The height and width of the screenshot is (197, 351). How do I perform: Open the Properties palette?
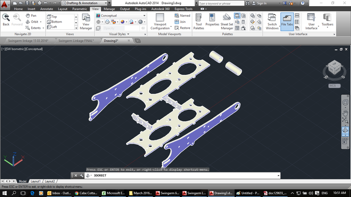[212, 20]
